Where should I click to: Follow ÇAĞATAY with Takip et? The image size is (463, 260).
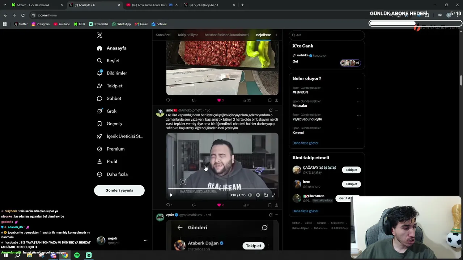tap(351, 170)
